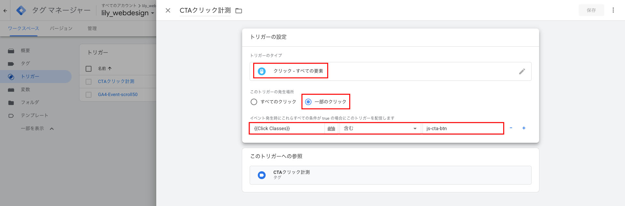The image size is (625, 206).
Task: Open GA4-Event-scroll50 trigger in list
Action: (118, 94)
